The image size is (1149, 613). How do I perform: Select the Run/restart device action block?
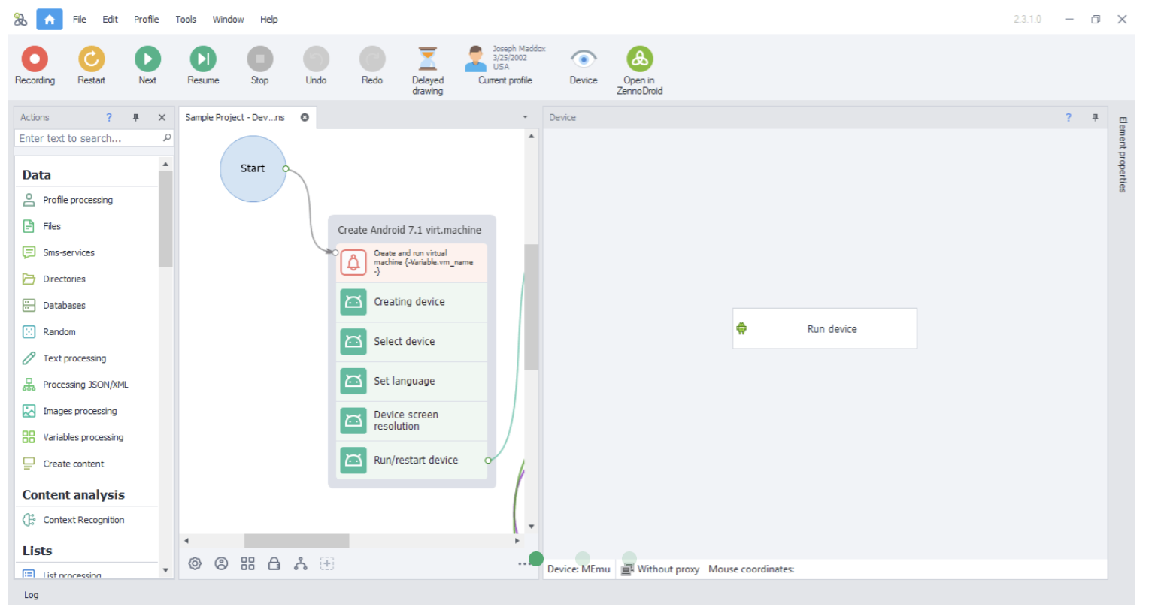click(x=412, y=460)
